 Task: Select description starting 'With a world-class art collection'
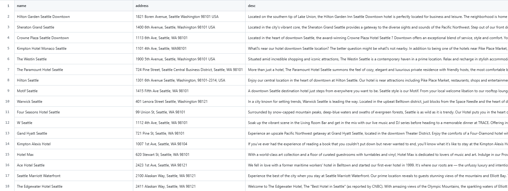point(377,155)
